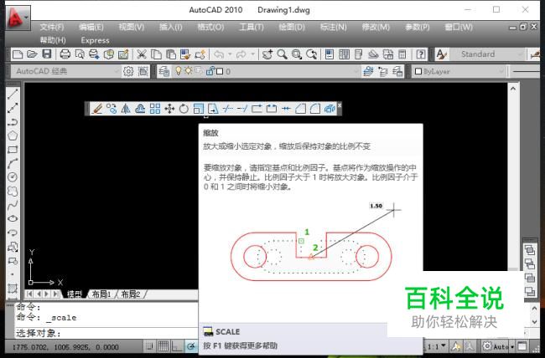Click the drawing area scrollbar up arrow
Viewport: 545px width, 358px height.
point(513,89)
